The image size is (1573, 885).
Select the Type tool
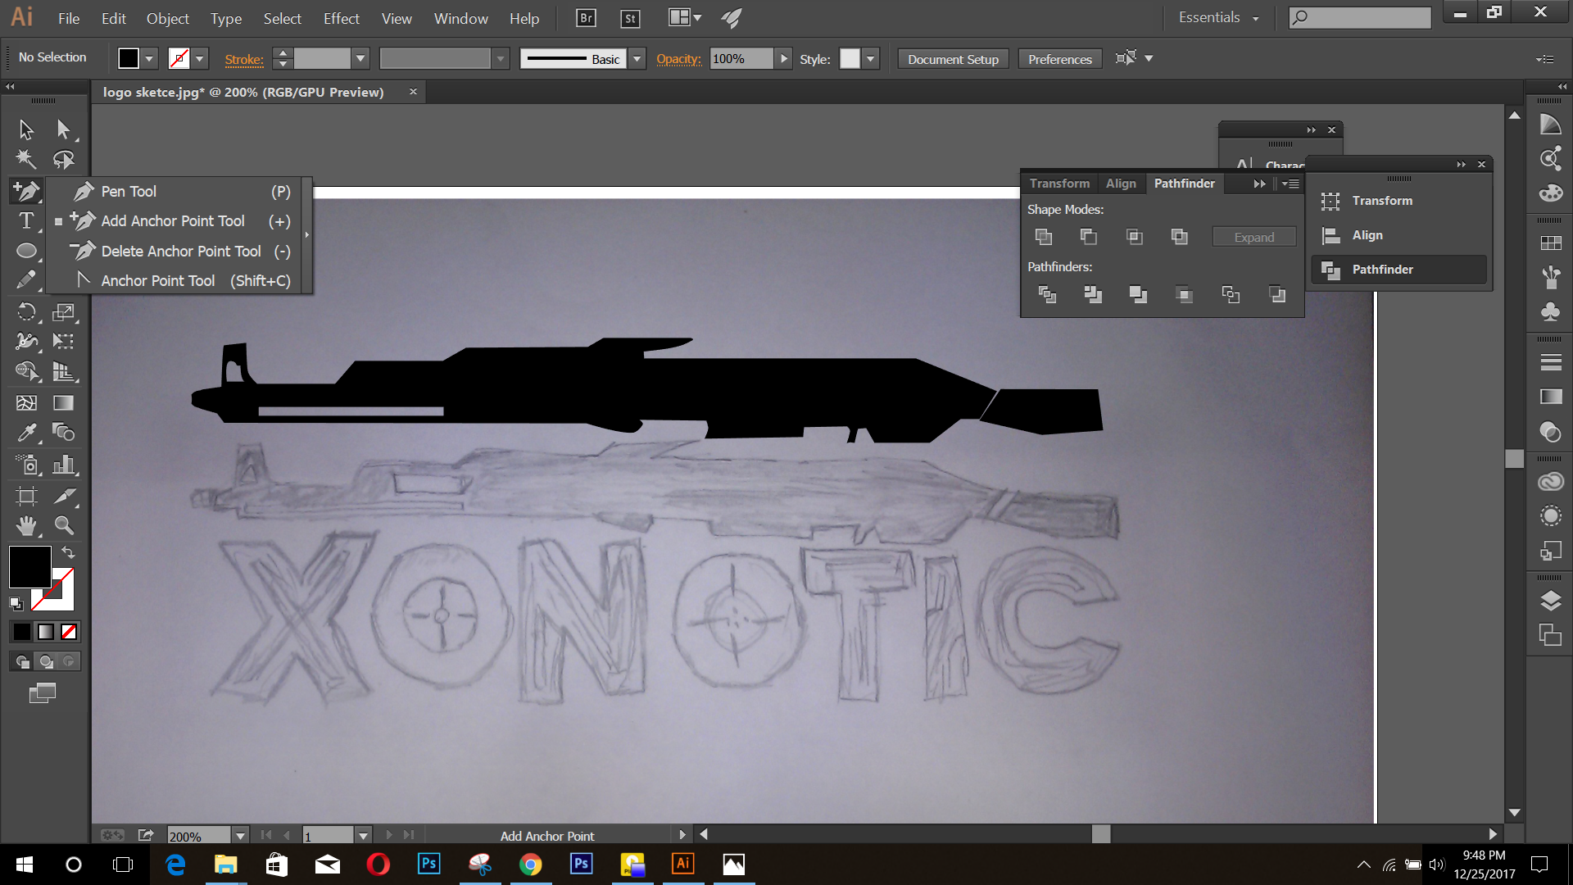[26, 220]
